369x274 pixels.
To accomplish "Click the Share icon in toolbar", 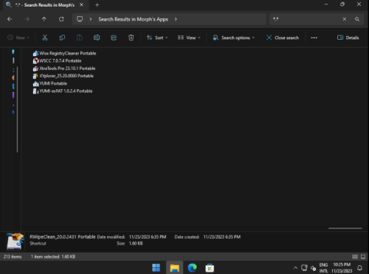I will (114, 38).
